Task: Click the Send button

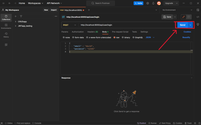Action: click(182, 25)
